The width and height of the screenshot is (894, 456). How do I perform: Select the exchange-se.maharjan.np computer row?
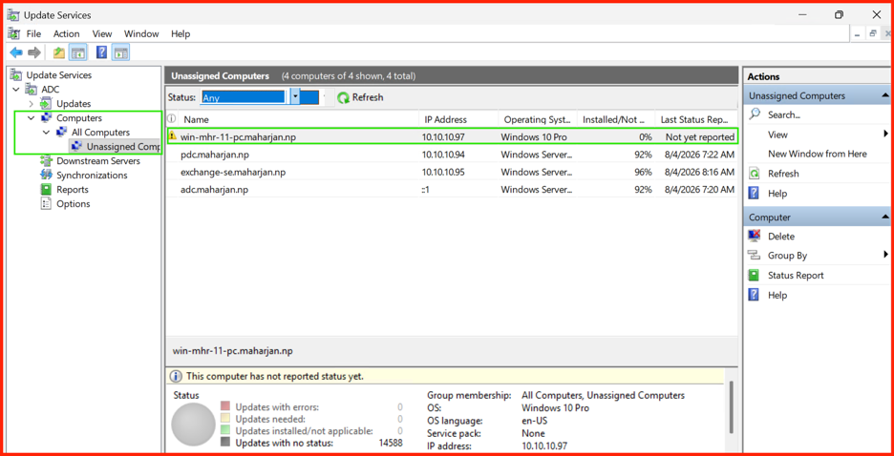click(452, 172)
